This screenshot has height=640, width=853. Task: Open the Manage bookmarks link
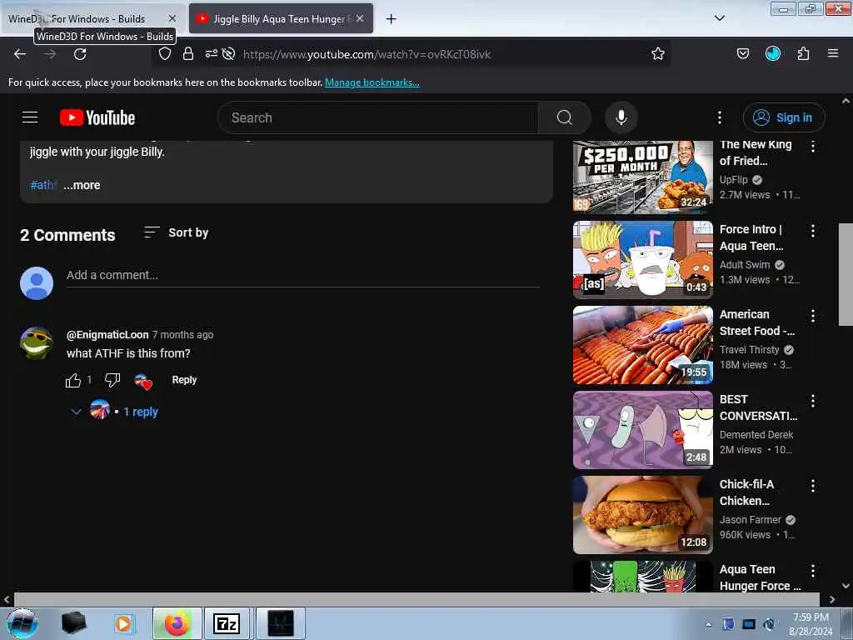(x=372, y=82)
